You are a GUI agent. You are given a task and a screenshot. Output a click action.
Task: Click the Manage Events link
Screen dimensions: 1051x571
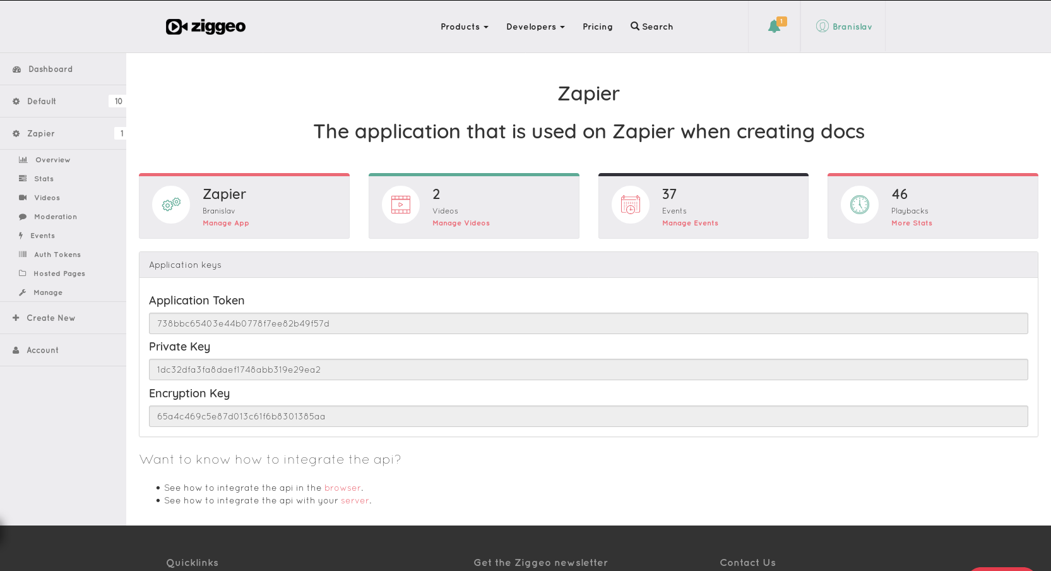pyautogui.click(x=690, y=223)
